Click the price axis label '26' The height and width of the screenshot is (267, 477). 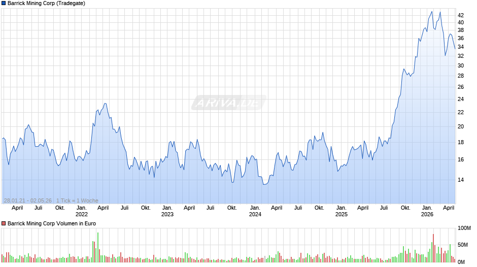tap(461, 87)
